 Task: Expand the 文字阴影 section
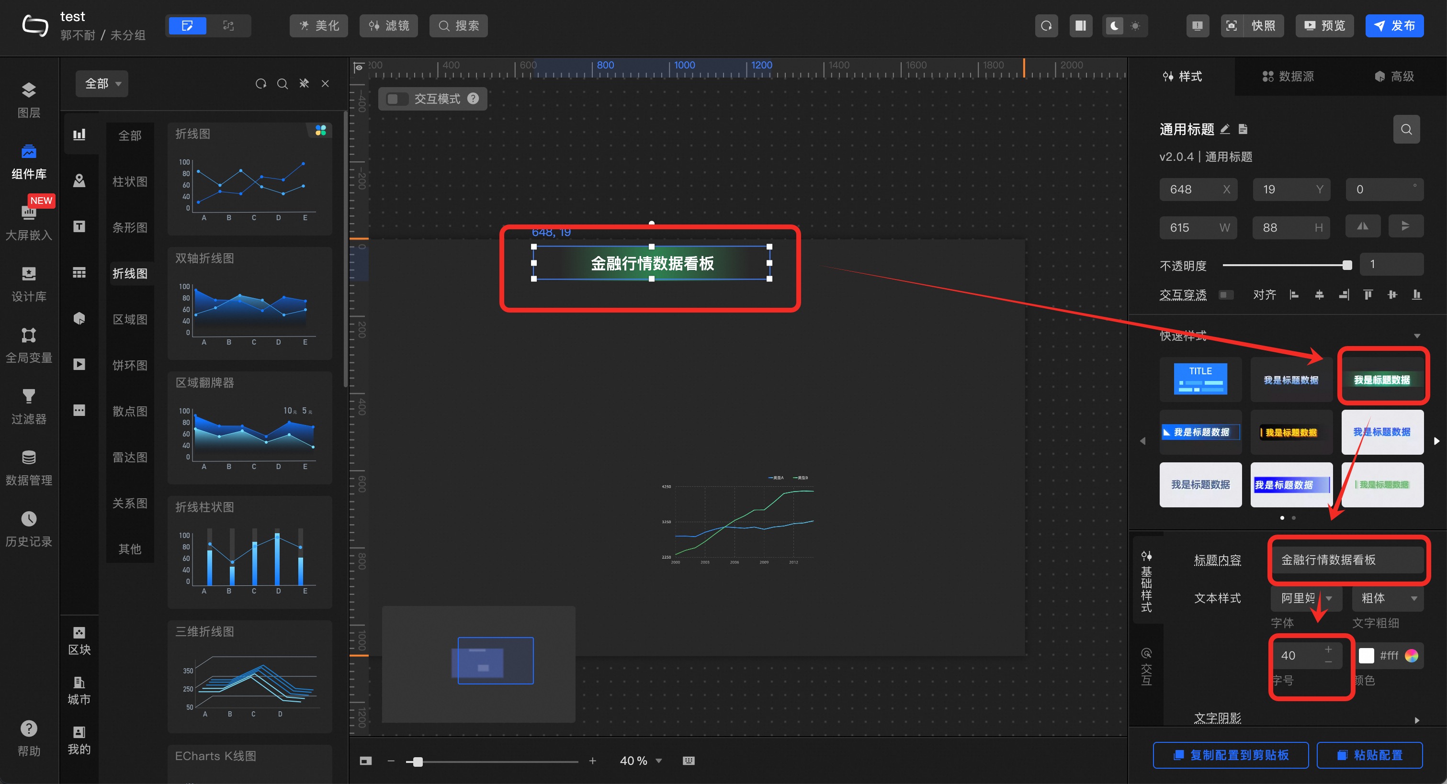(1417, 719)
